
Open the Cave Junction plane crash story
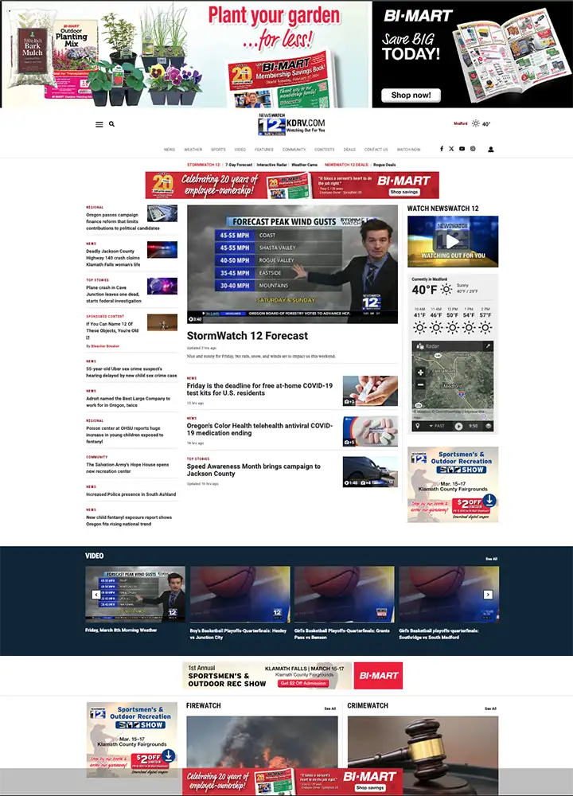[114, 294]
